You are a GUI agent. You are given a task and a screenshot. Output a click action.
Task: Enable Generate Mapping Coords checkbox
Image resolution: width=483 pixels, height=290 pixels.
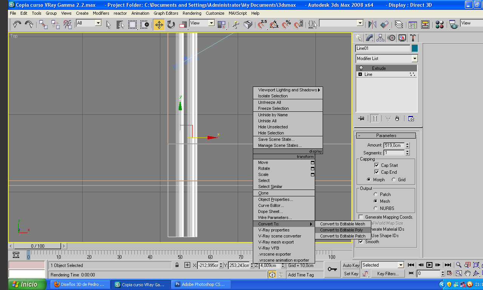coord(361,217)
